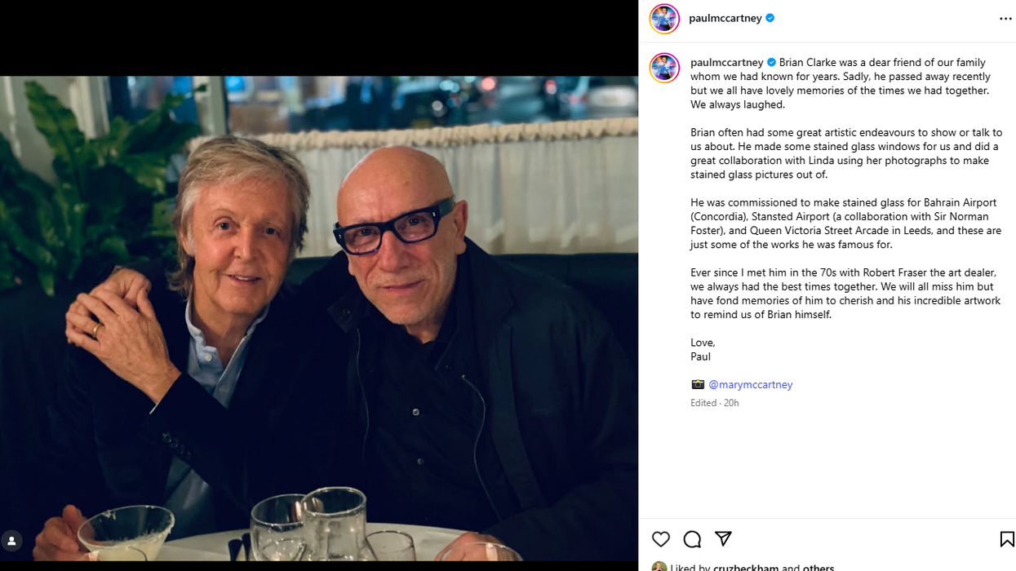Like the post with the heart icon
This screenshot has height=571, width=1016.
tap(660, 538)
